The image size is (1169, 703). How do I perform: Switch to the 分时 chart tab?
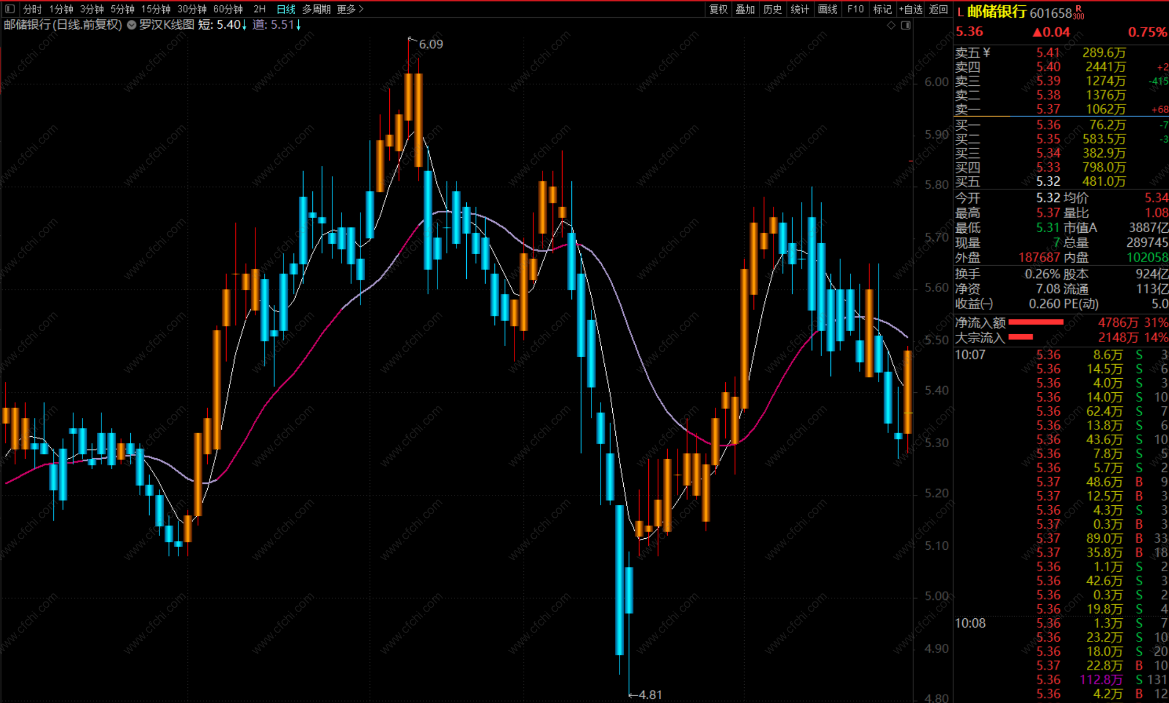coord(32,9)
